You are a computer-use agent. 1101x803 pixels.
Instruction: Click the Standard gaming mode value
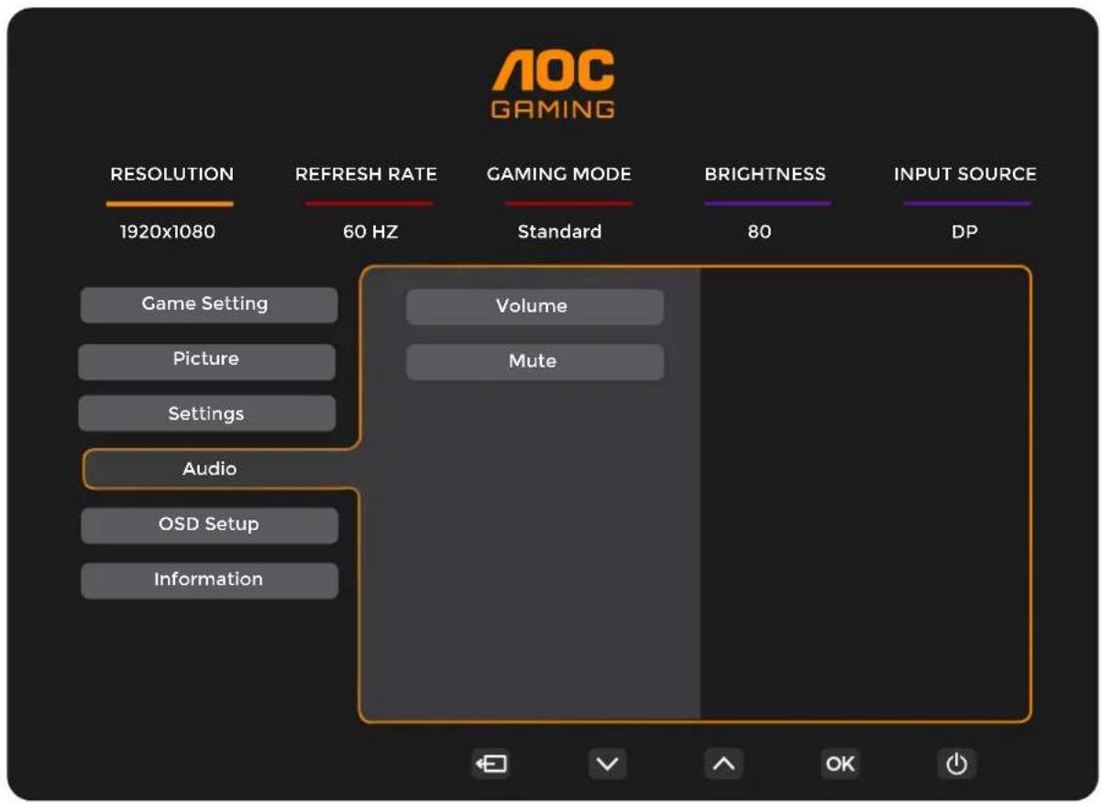pyautogui.click(x=559, y=232)
